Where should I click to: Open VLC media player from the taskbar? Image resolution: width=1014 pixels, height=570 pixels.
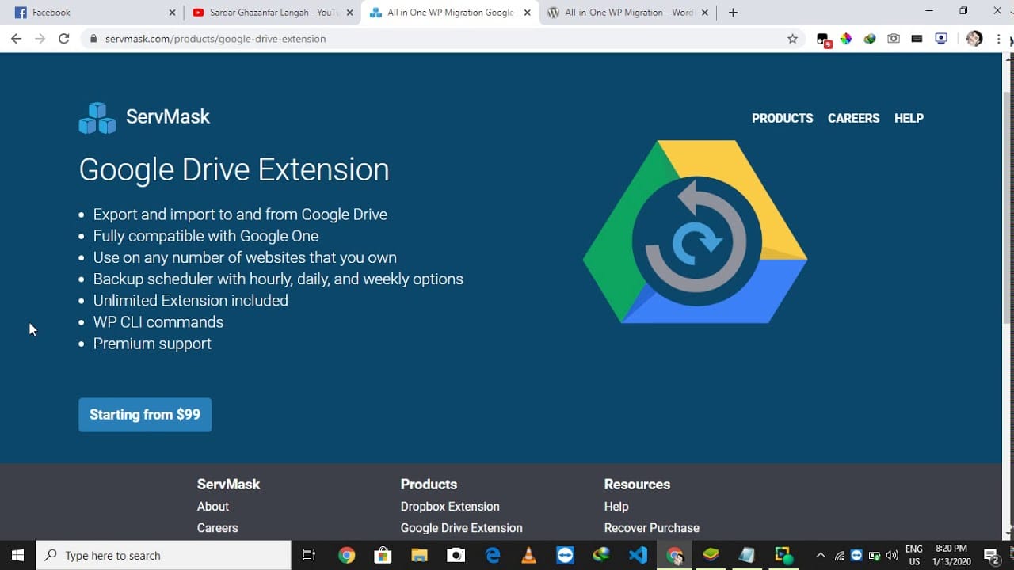[x=528, y=555]
